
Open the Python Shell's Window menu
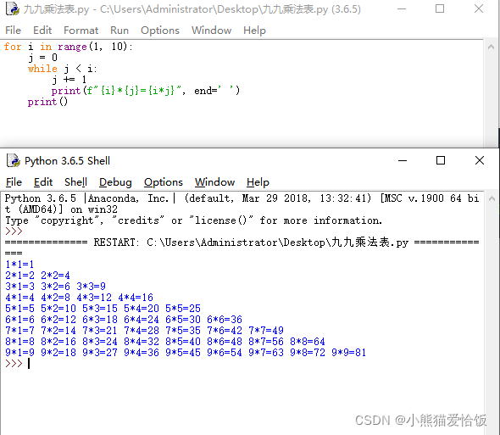click(x=215, y=182)
